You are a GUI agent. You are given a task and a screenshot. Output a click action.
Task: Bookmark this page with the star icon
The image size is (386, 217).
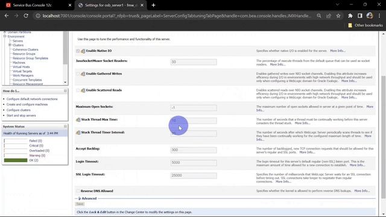coord(338,16)
